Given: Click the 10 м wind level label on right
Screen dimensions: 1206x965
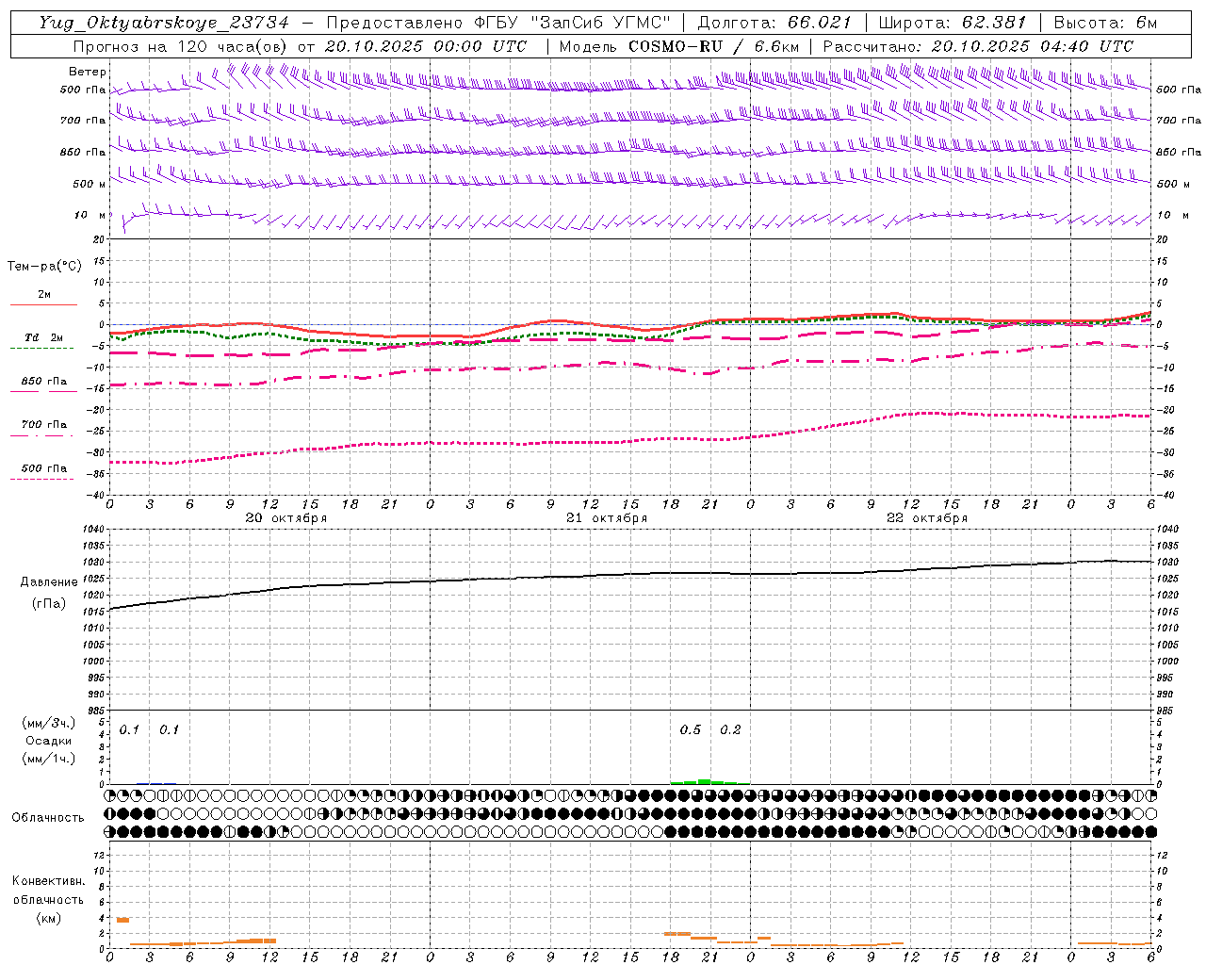Looking at the screenshot, I should tap(1173, 216).
